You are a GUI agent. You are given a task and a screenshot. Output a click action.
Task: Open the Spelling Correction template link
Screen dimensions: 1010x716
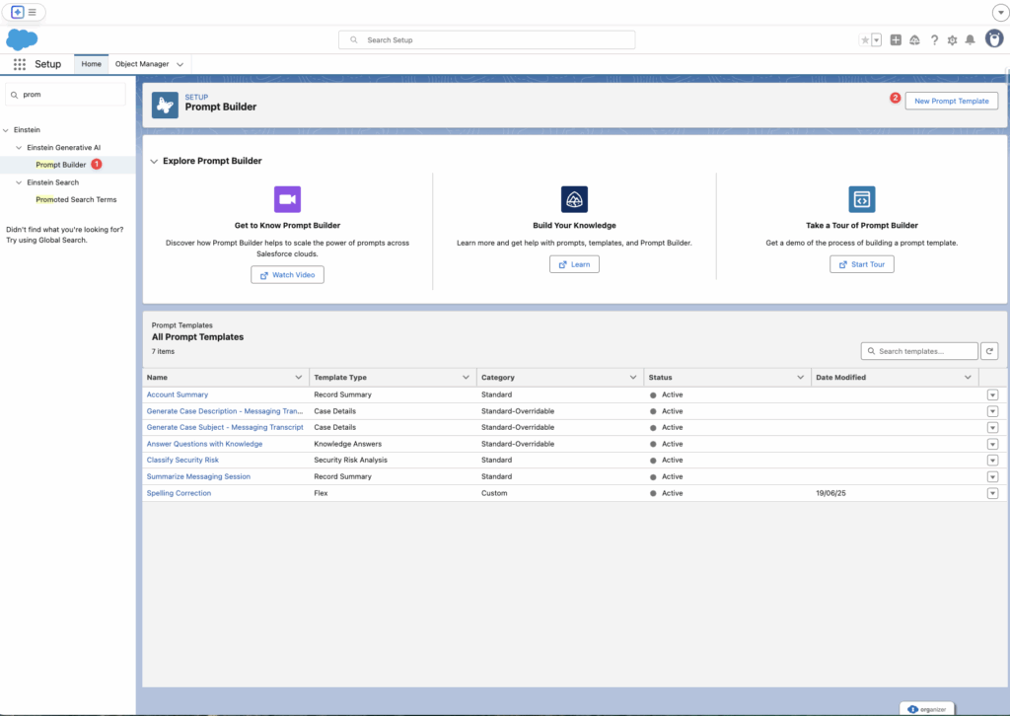(x=179, y=493)
